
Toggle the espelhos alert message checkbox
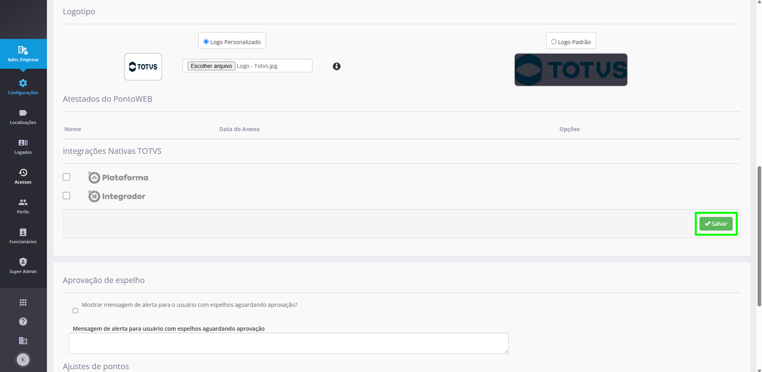coord(75,311)
